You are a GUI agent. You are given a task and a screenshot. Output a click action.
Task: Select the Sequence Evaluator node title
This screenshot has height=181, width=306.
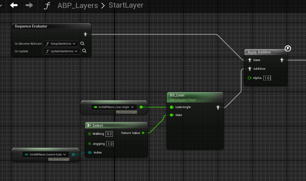(x=31, y=26)
